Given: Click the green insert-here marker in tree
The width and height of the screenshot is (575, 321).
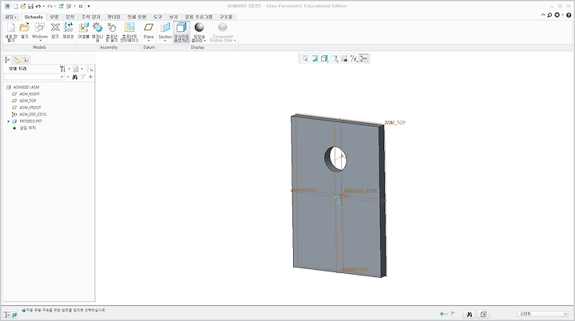Looking at the screenshot, I should click(x=14, y=128).
